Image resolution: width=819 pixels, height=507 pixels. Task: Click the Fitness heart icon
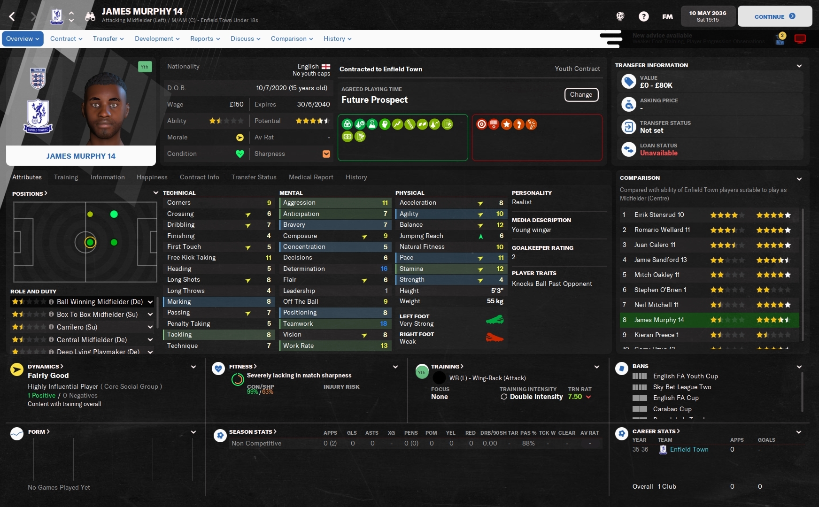(x=218, y=369)
